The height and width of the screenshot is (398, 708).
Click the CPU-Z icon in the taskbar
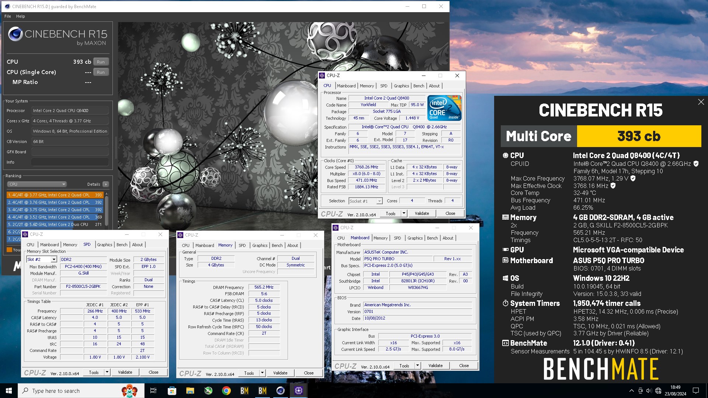(x=299, y=391)
